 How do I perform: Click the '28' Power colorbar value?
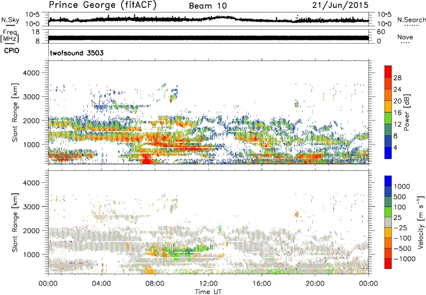(x=397, y=78)
